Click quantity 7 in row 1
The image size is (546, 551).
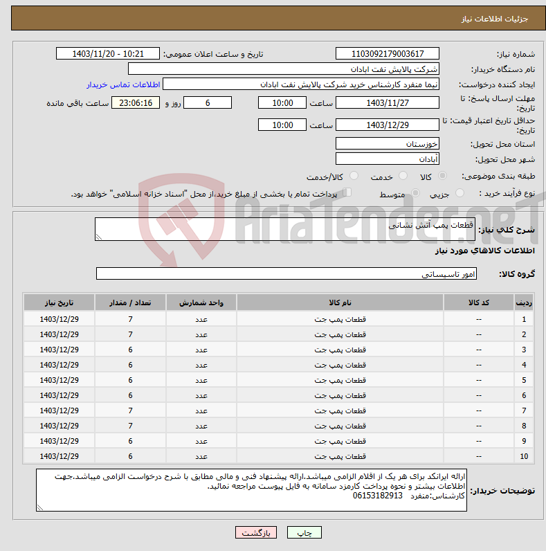coord(130,319)
